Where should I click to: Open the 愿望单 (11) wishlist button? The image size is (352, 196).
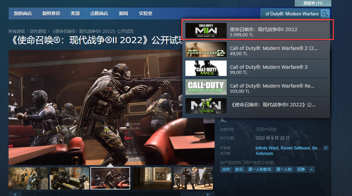313,3
